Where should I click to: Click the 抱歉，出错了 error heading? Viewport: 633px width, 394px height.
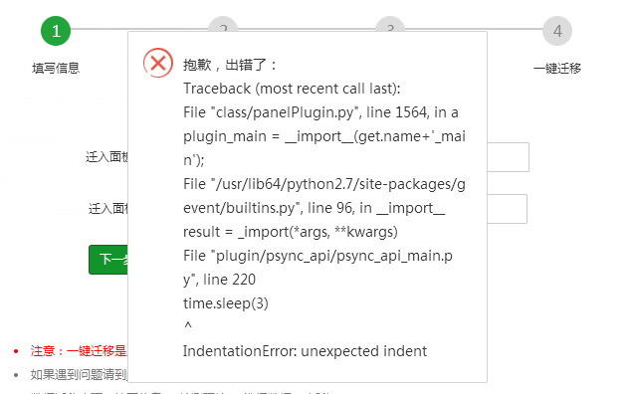[x=230, y=65]
